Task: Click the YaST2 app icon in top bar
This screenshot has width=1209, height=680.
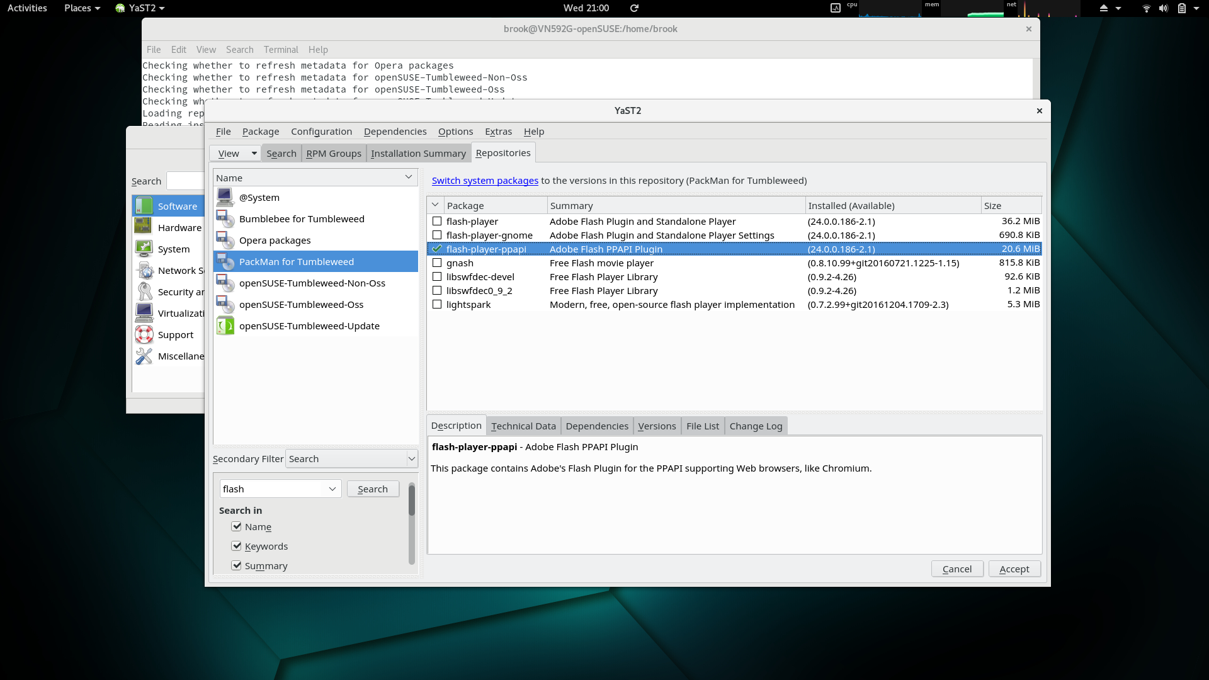Action: pyautogui.click(x=120, y=8)
